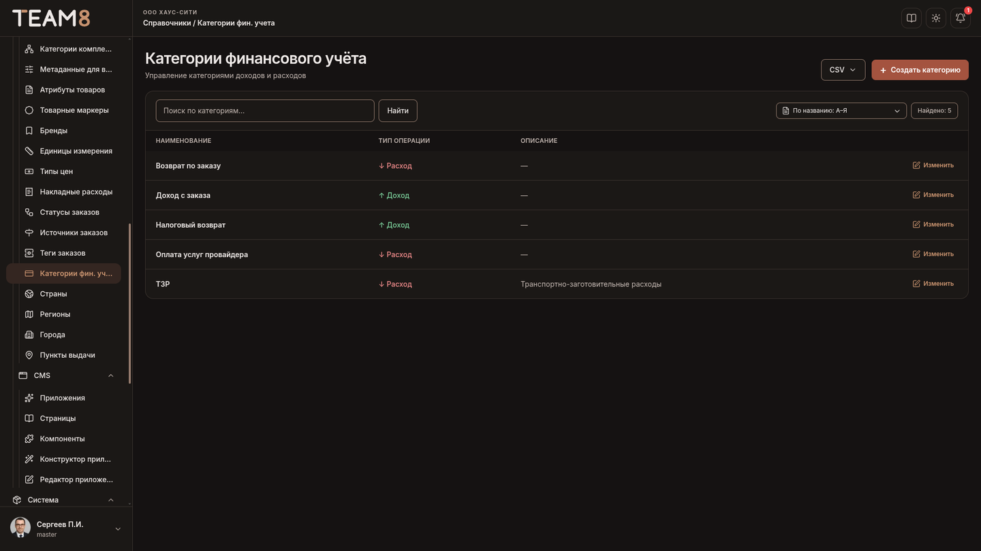This screenshot has height=551, width=981.
Task: Click the Типы цен icon in sidebar
Action: point(29,171)
